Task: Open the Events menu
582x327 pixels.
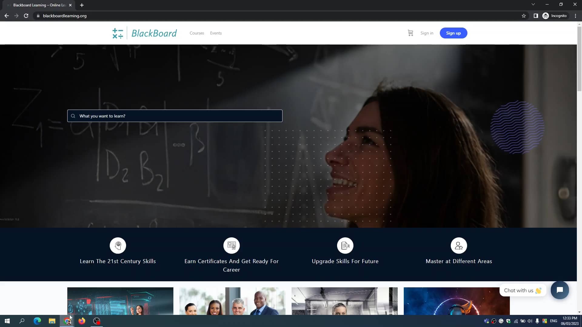Action: pyautogui.click(x=216, y=33)
